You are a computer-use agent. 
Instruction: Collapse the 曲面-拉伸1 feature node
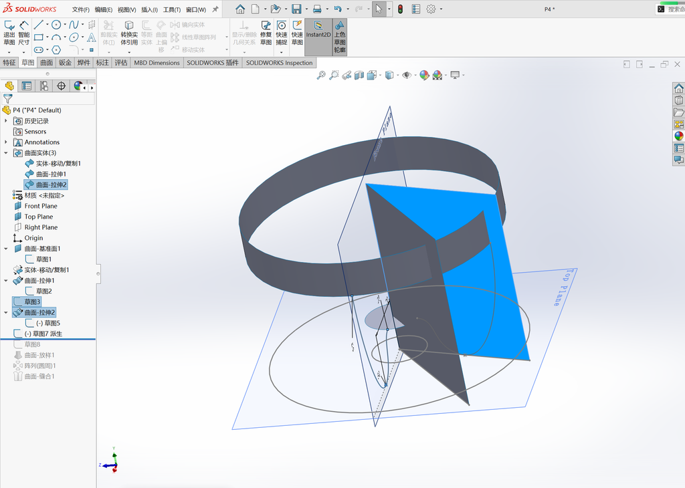click(5, 281)
